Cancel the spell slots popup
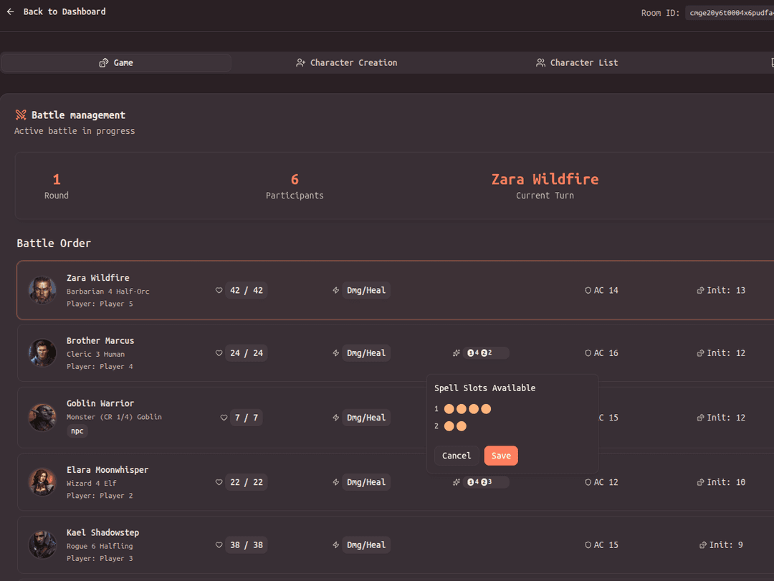Viewport: 774px width, 581px height. coord(457,456)
